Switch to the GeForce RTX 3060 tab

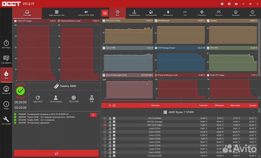click(86, 13)
